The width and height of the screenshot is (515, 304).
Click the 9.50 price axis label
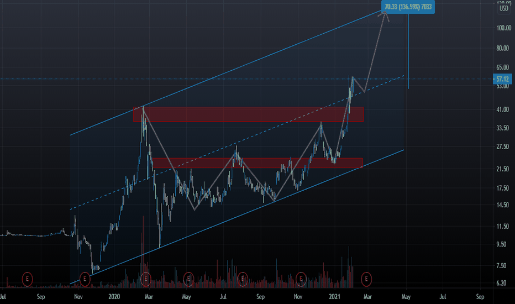[502, 244]
